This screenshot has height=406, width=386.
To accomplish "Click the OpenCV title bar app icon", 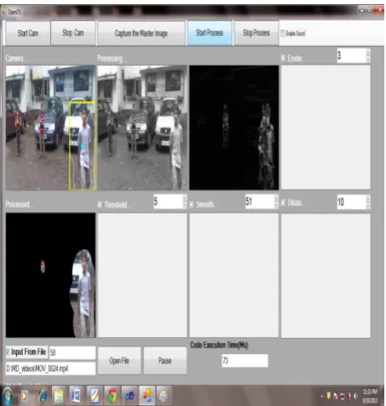I will tap(4, 12).
